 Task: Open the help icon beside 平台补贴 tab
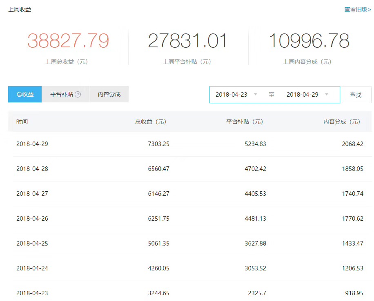pos(78,94)
